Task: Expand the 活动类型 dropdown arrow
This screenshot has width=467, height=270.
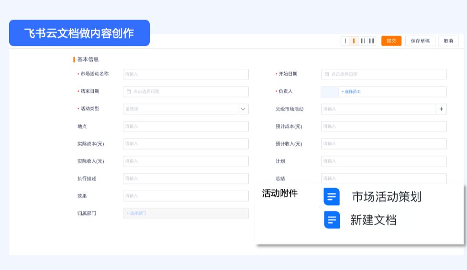Action: pos(243,109)
